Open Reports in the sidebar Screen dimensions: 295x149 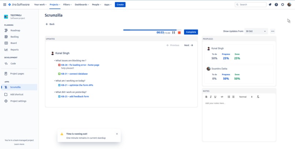coord(19,50)
